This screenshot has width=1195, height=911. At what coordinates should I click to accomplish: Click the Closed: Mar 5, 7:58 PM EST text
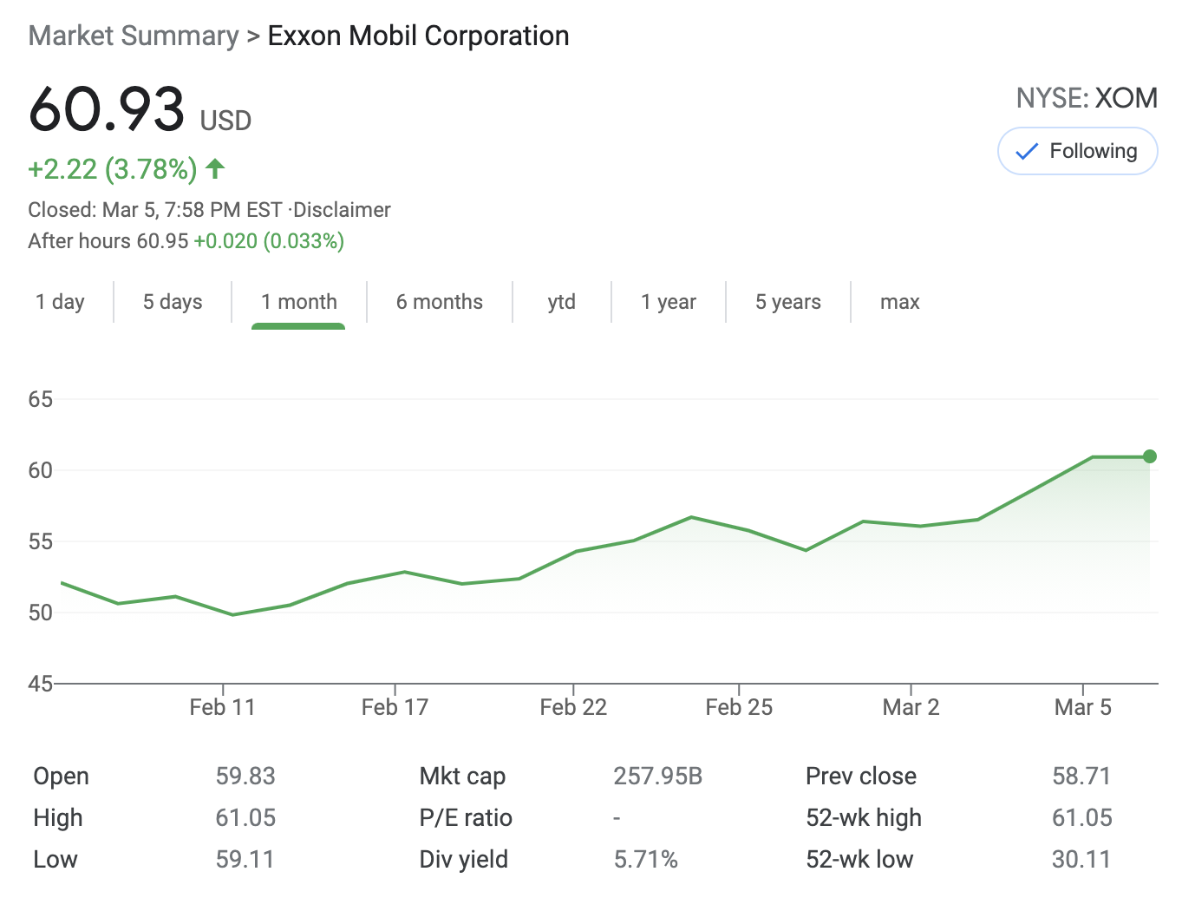(x=155, y=210)
